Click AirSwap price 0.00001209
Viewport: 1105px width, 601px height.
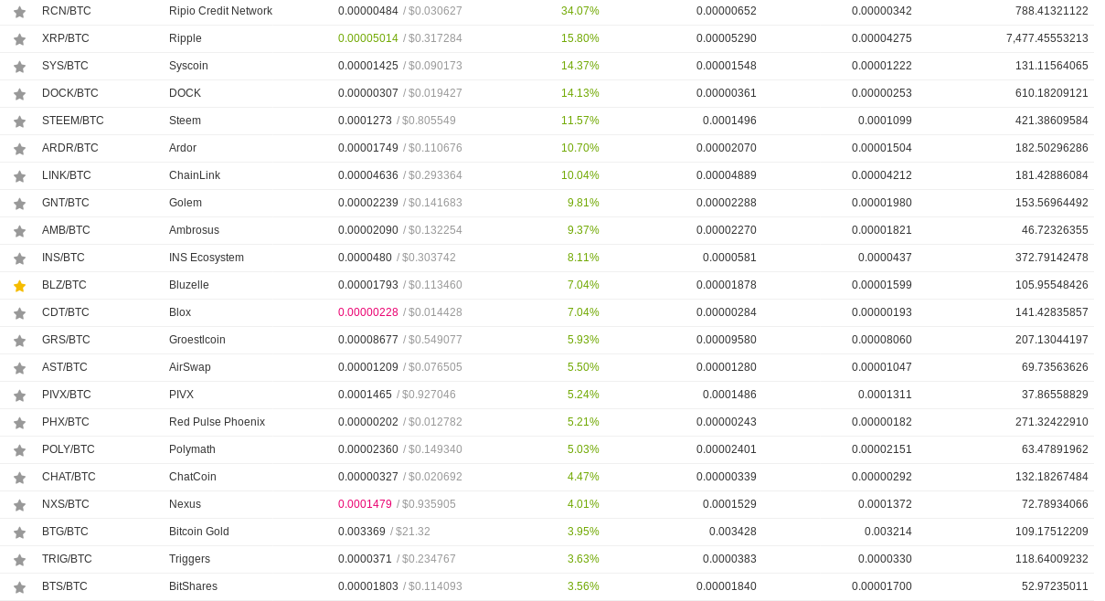[368, 367]
